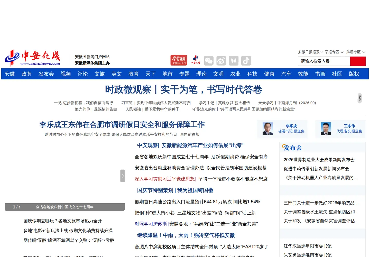Advance slideshow with next arrow
The image size is (370, 257).
pyautogui.click(x=123, y=176)
